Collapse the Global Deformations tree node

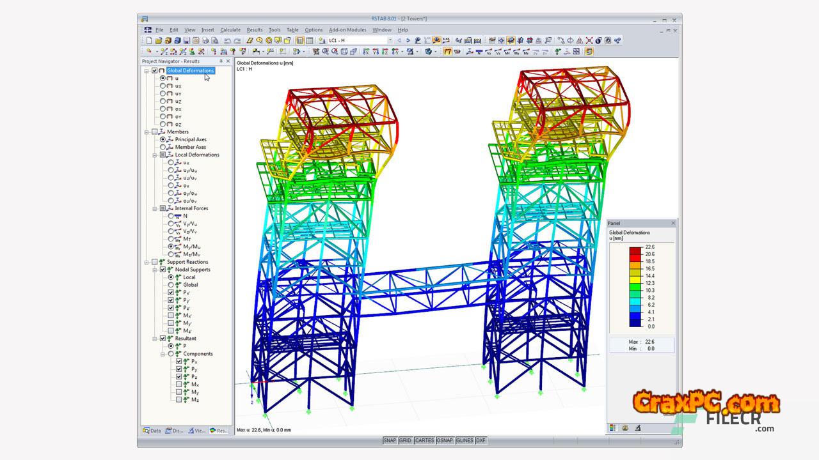(x=147, y=71)
